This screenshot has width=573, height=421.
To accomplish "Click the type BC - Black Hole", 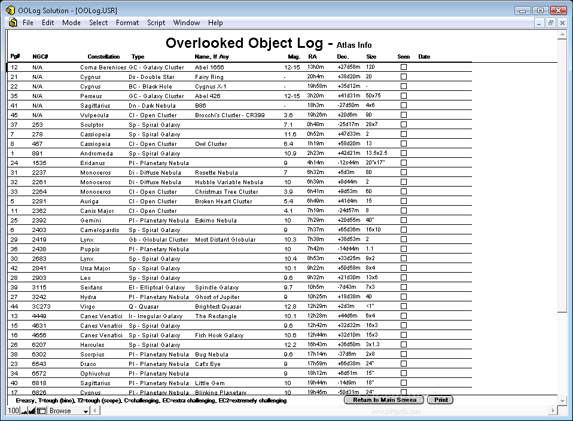I will coord(150,86).
